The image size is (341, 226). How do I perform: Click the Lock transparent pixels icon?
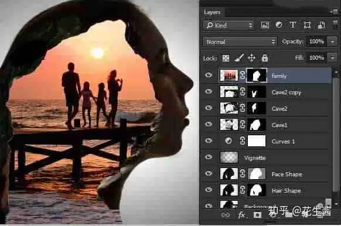[x=226, y=58]
